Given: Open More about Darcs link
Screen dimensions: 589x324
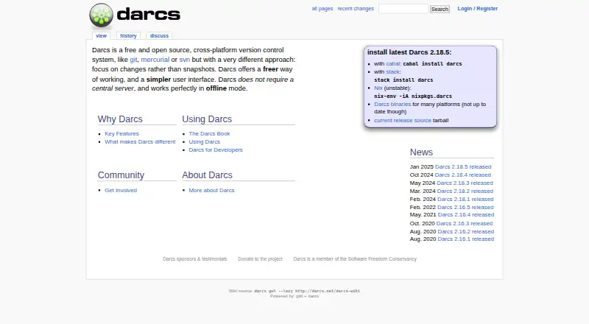Looking at the screenshot, I should (211, 191).
